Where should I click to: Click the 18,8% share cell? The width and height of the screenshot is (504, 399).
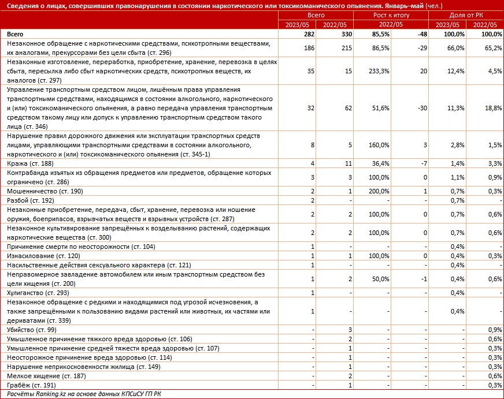point(494,108)
